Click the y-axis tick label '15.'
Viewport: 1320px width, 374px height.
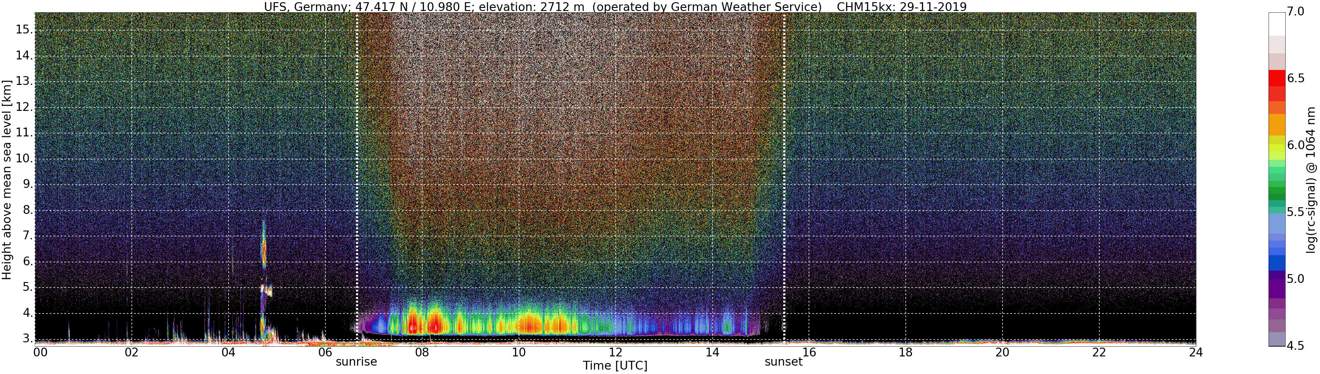pyautogui.click(x=24, y=29)
